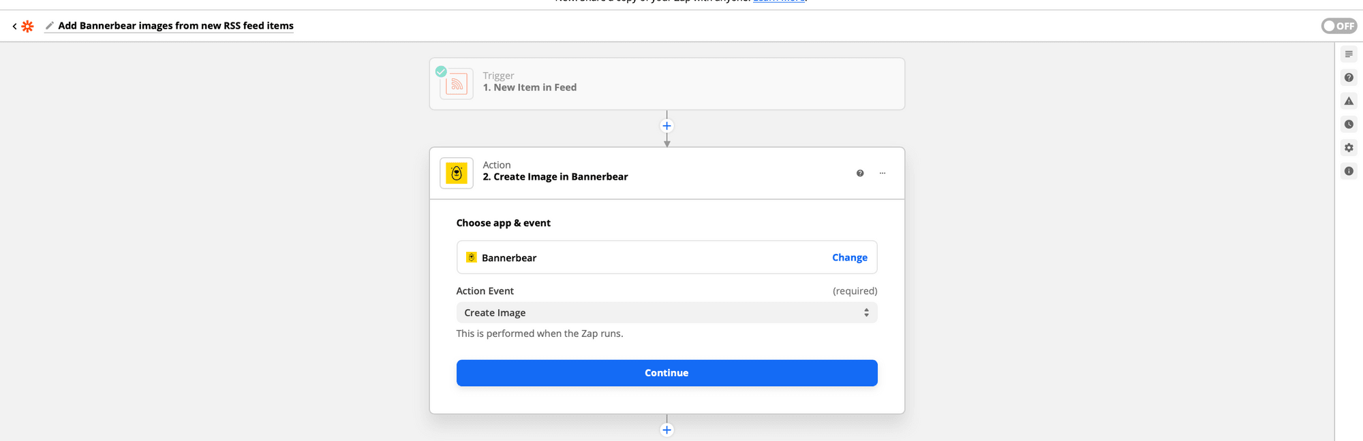Click the 'Choose app & event' heading
The height and width of the screenshot is (441, 1363).
click(504, 223)
